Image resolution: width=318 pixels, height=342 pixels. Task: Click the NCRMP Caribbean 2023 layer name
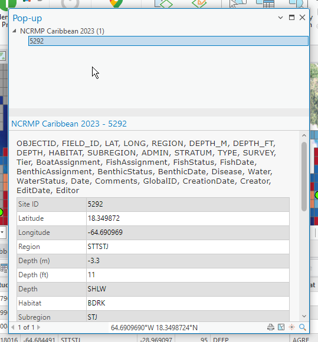62,31
